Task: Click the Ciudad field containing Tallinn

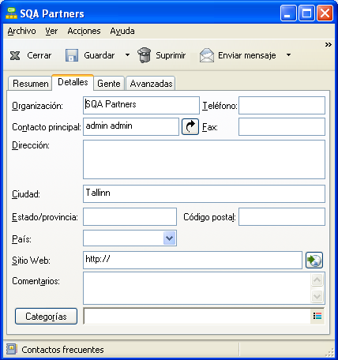Action: coord(204,194)
